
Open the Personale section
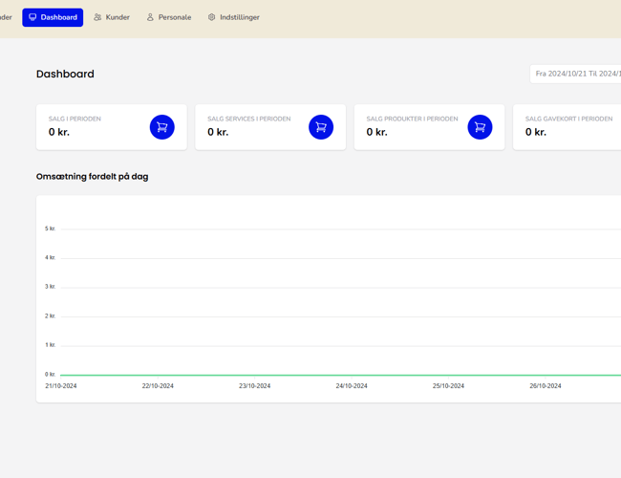pyautogui.click(x=169, y=17)
